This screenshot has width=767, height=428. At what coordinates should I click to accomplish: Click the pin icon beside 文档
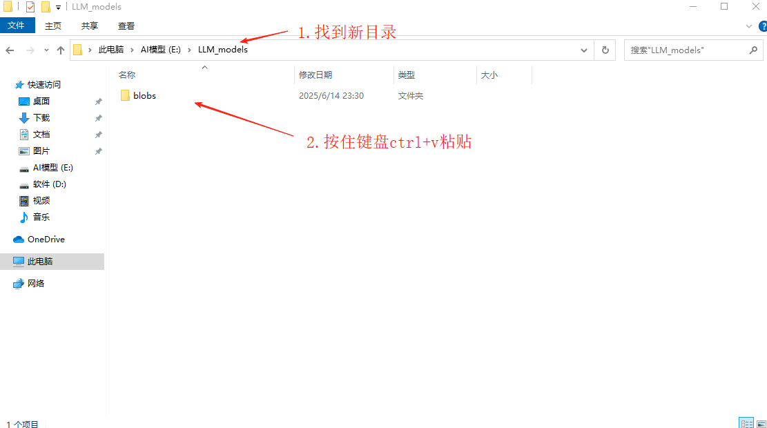click(x=98, y=135)
